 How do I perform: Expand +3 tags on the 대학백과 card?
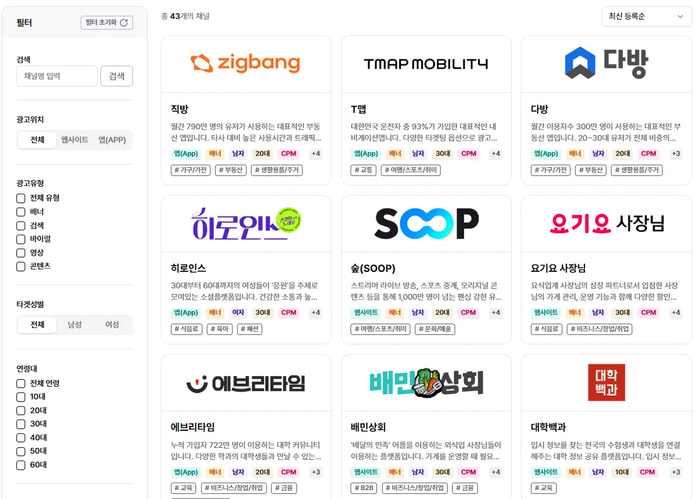676,473
